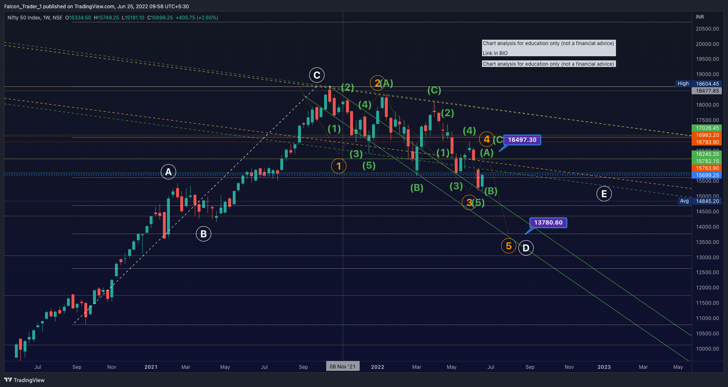Click the Avg 14845.20 price label
Viewport: 728px width, 387px height.
click(700, 201)
